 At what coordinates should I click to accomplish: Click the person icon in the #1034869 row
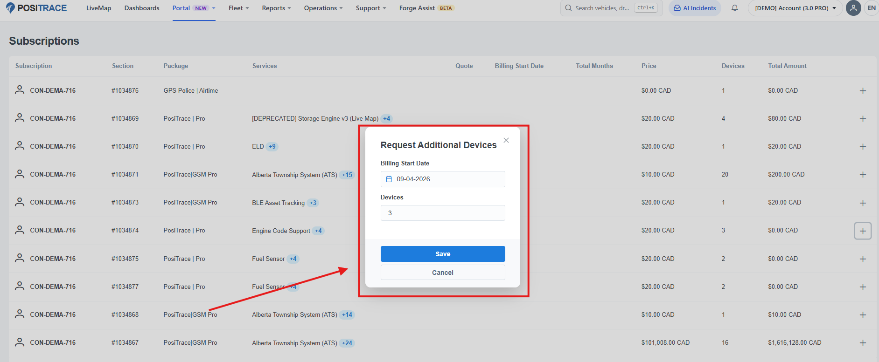pos(20,118)
